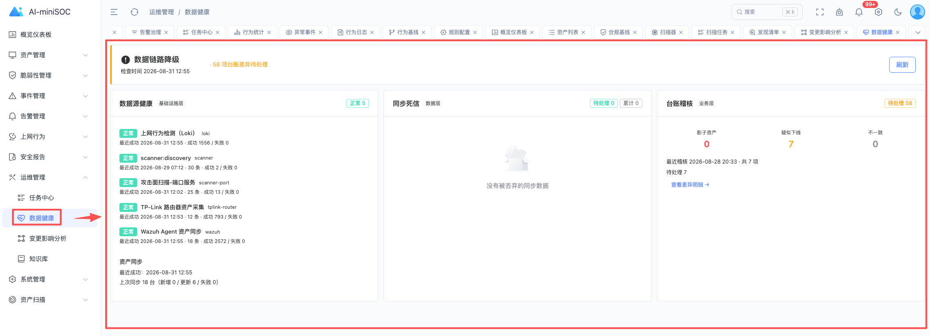930x336 pixels.
Task: Enter fullscreen mode via the expand icon
Action: point(820,12)
